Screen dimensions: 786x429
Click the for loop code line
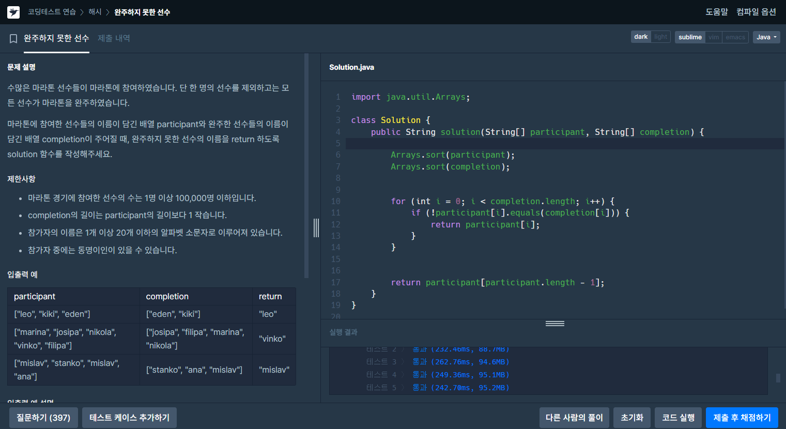(502, 201)
